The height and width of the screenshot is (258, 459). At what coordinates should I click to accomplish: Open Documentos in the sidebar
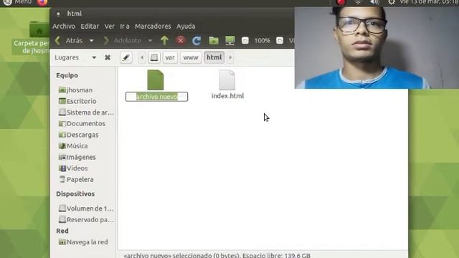point(82,123)
